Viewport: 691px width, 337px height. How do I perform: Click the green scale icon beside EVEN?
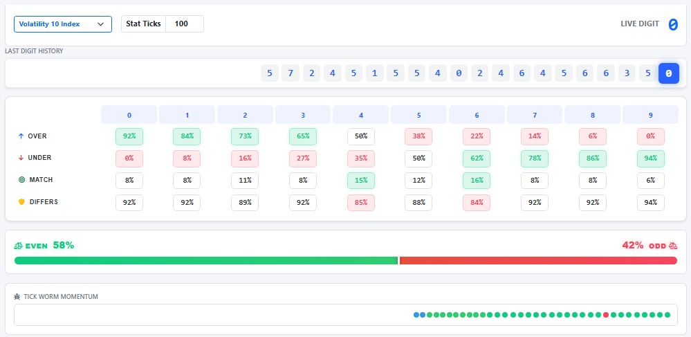click(18, 246)
